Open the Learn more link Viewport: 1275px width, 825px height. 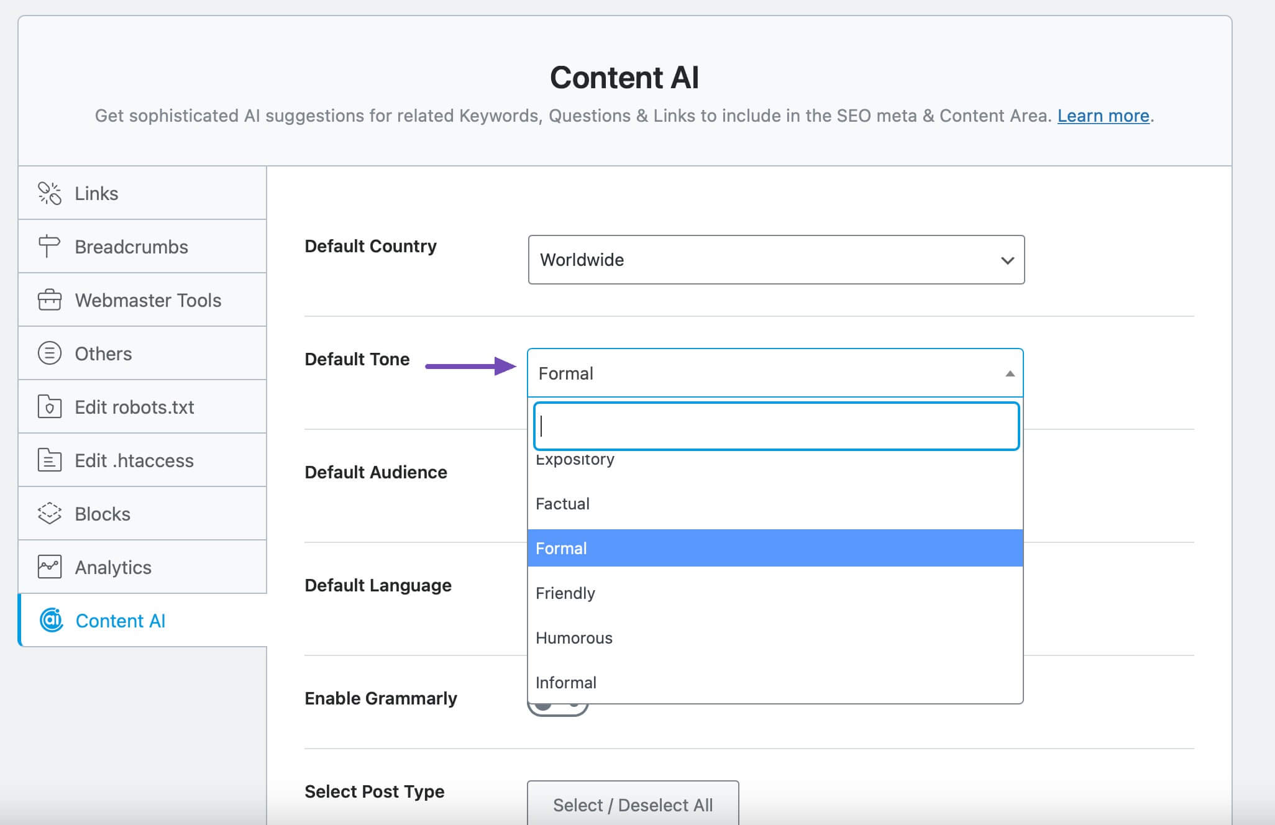1103,116
